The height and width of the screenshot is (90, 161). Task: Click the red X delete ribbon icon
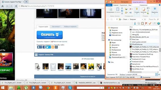tap(130, 9)
